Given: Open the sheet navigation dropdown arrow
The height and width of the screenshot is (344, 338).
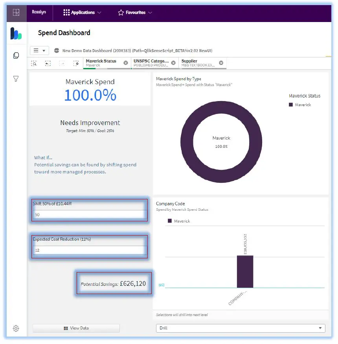Looking at the screenshot, I should pyautogui.click(x=44, y=50).
